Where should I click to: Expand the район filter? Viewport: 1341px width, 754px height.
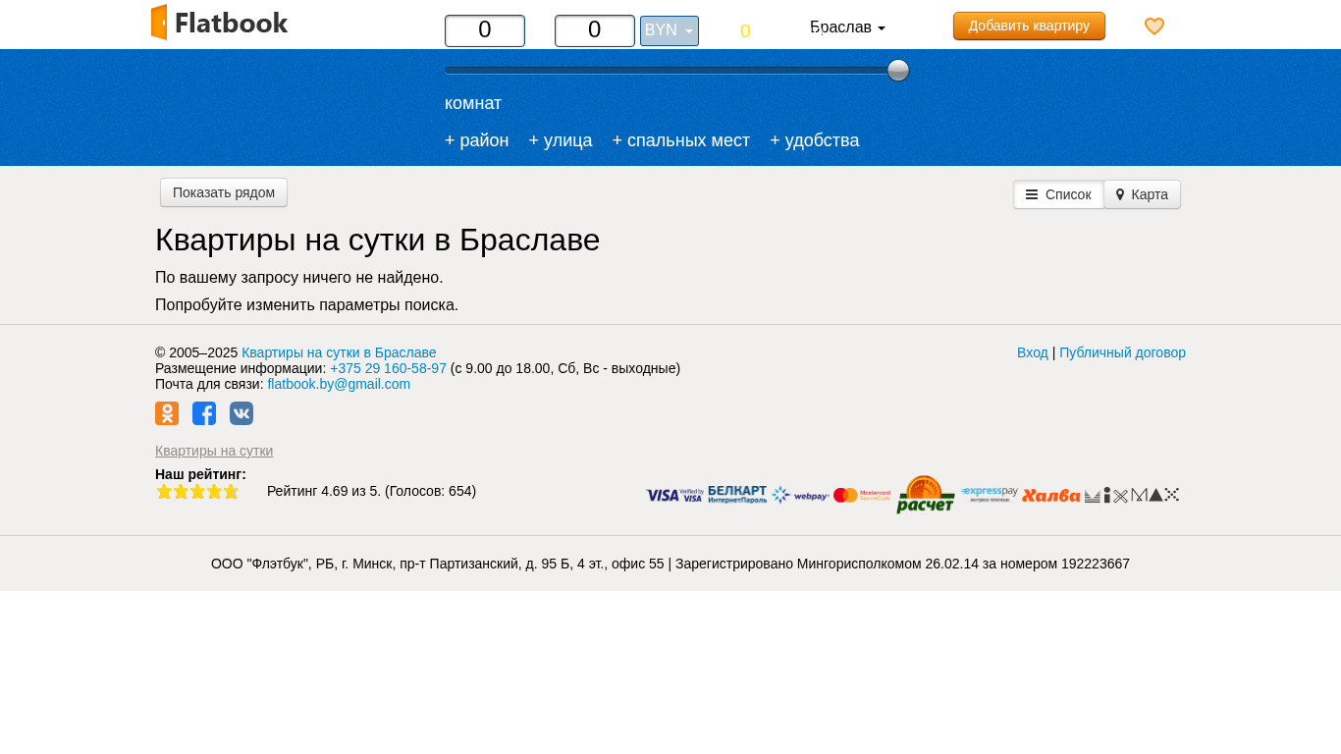pyautogui.click(x=476, y=140)
